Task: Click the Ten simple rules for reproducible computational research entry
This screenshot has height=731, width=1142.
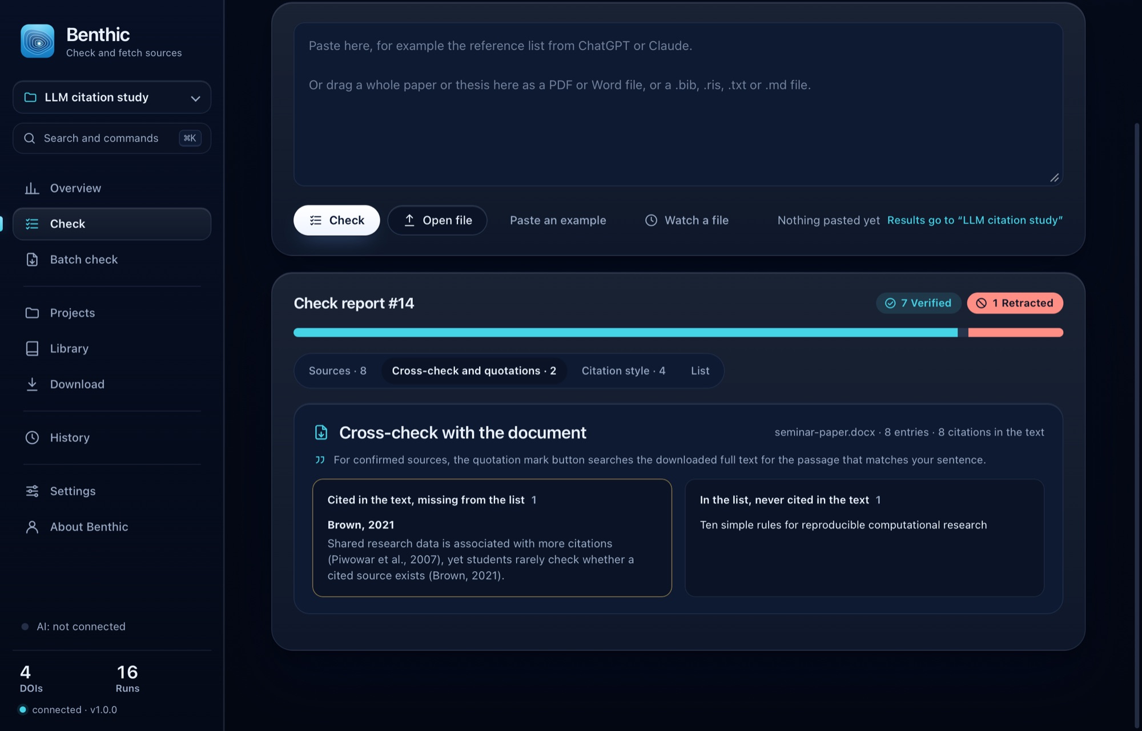Action: point(843,525)
